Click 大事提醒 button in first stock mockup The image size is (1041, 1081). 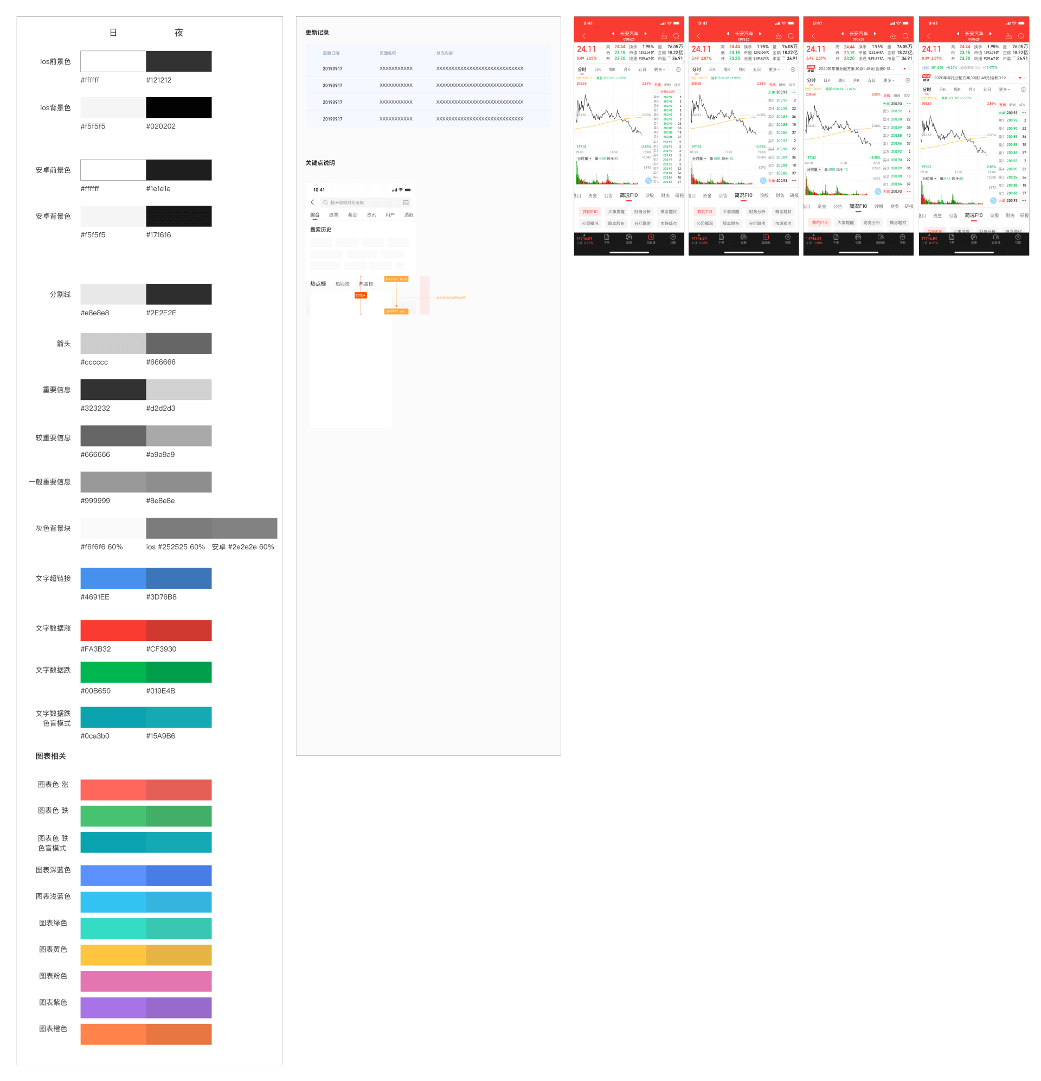(x=616, y=212)
